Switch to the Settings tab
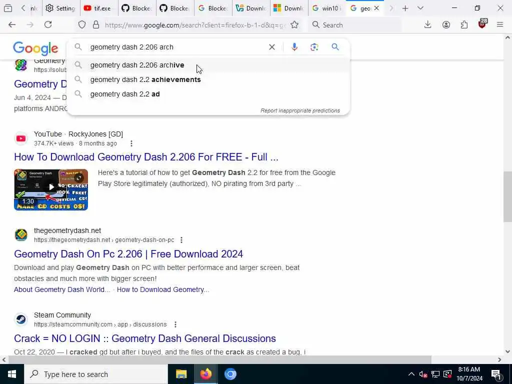The image size is (512, 384). (60, 8)
